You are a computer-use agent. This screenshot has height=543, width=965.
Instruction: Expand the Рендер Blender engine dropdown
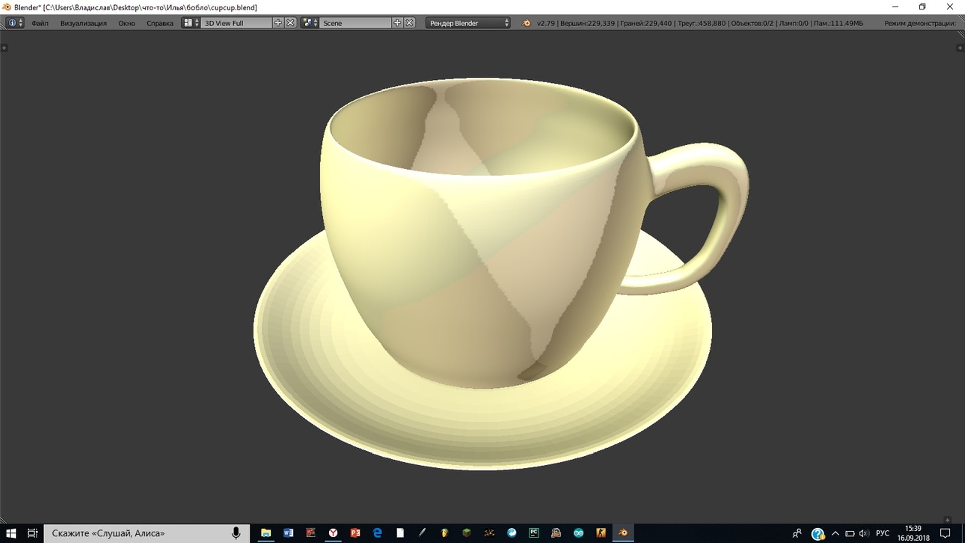468,23
